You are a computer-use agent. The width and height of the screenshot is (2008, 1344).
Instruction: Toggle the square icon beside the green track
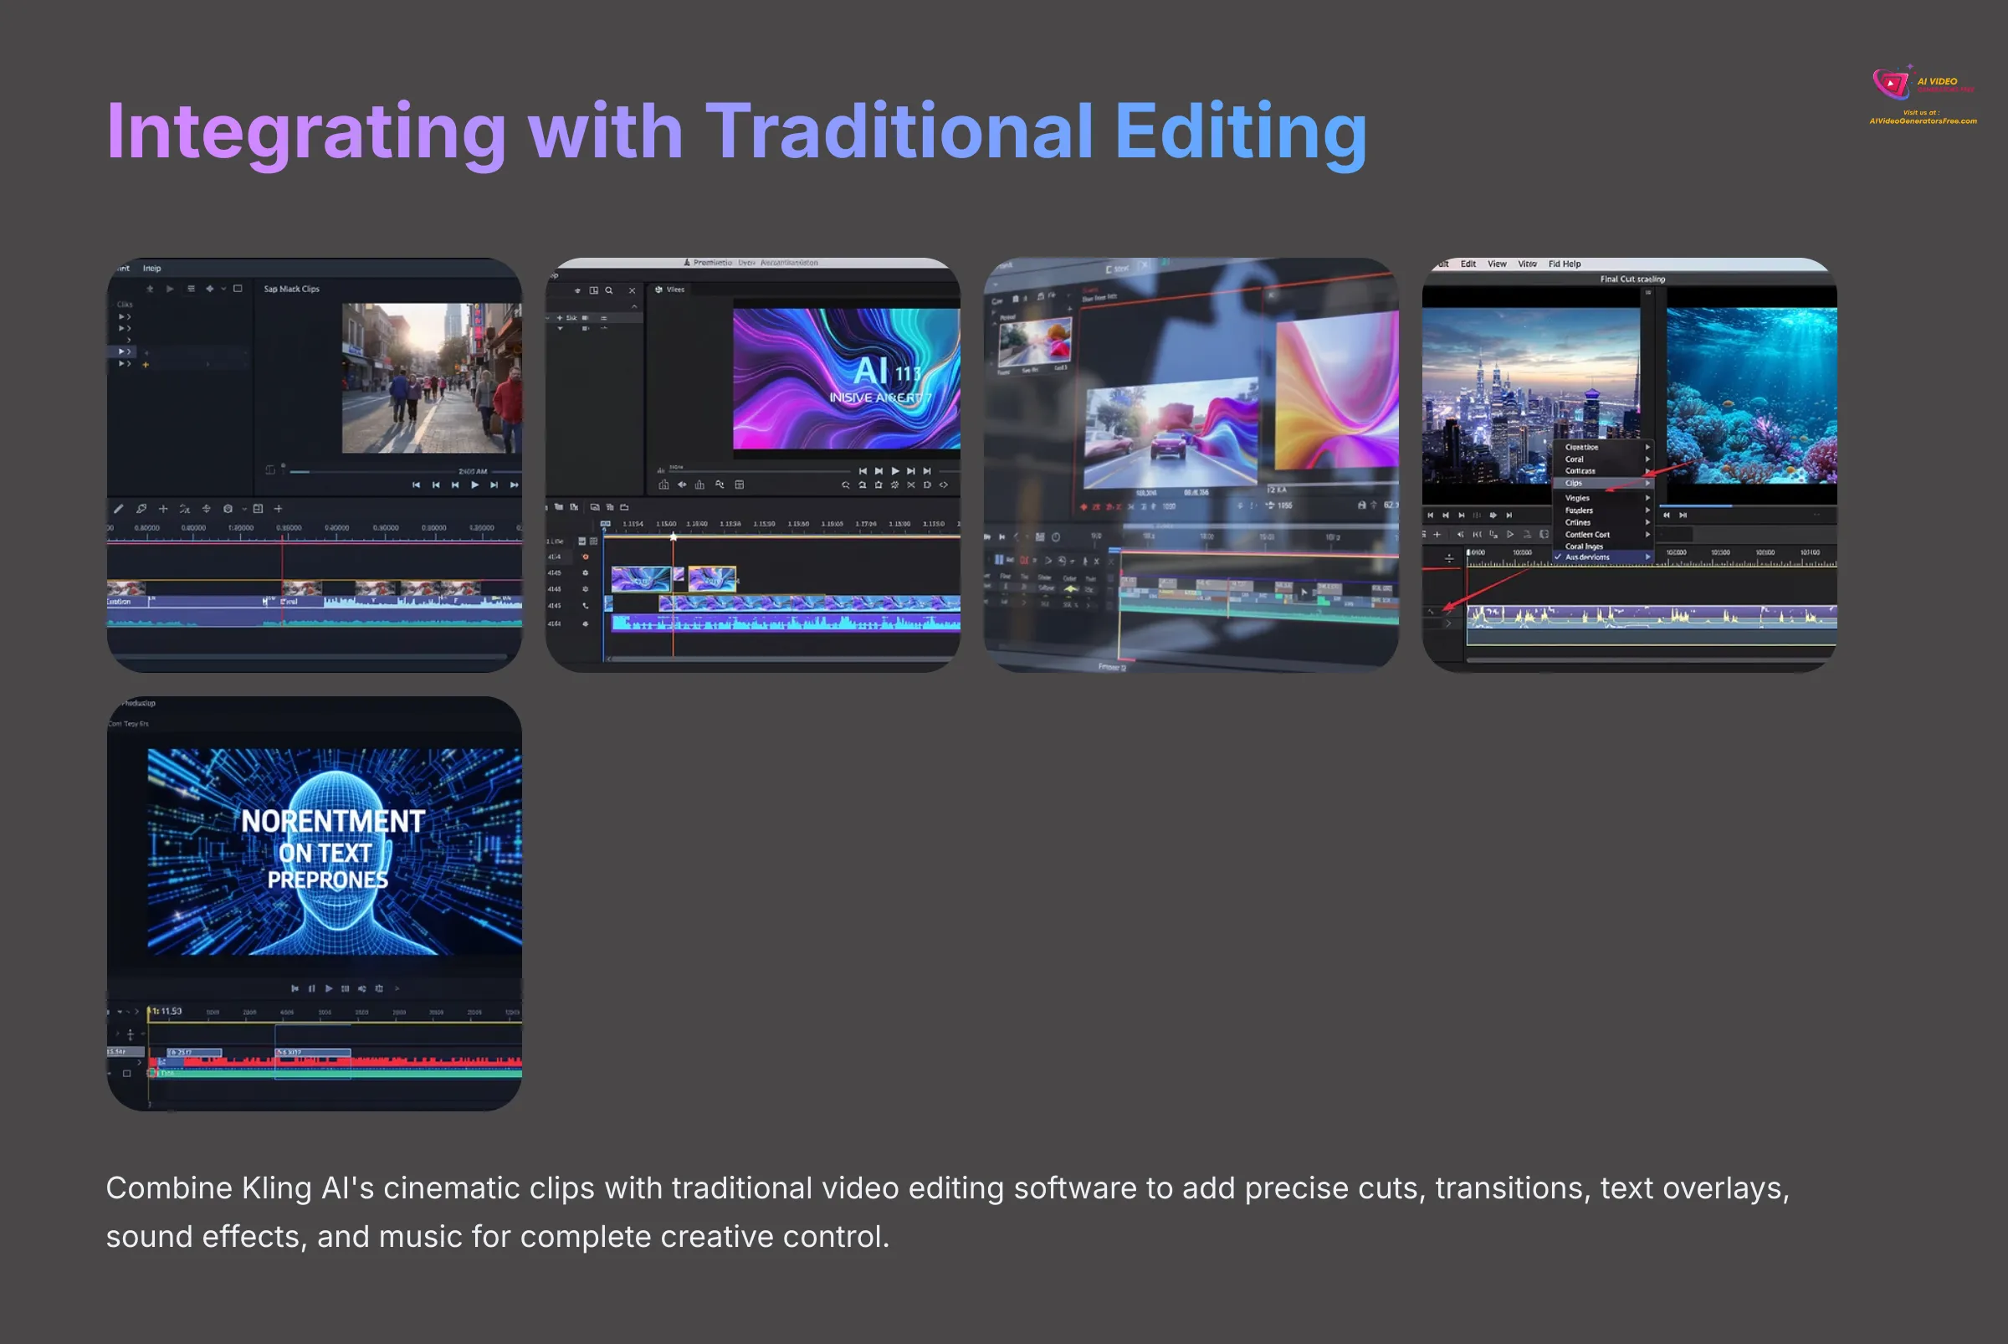tap(127, 1073)
